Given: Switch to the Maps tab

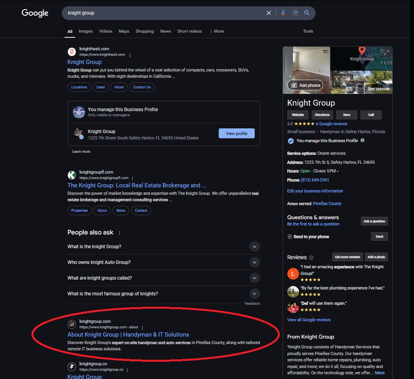Looking at the screenshot, I should (124, 31).
